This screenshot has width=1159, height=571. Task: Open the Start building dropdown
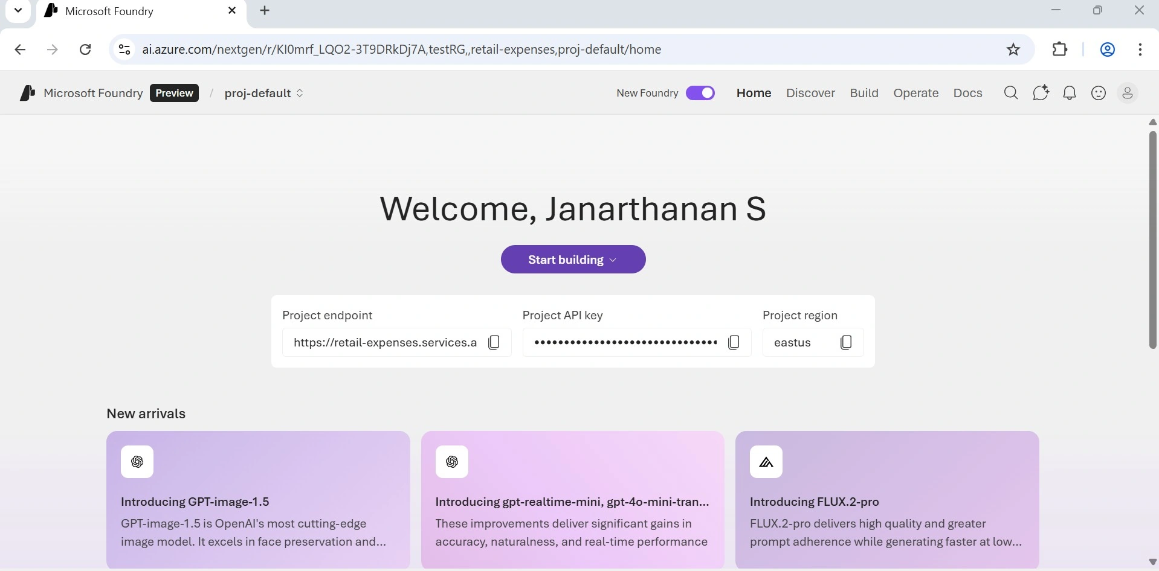[573, 260]
